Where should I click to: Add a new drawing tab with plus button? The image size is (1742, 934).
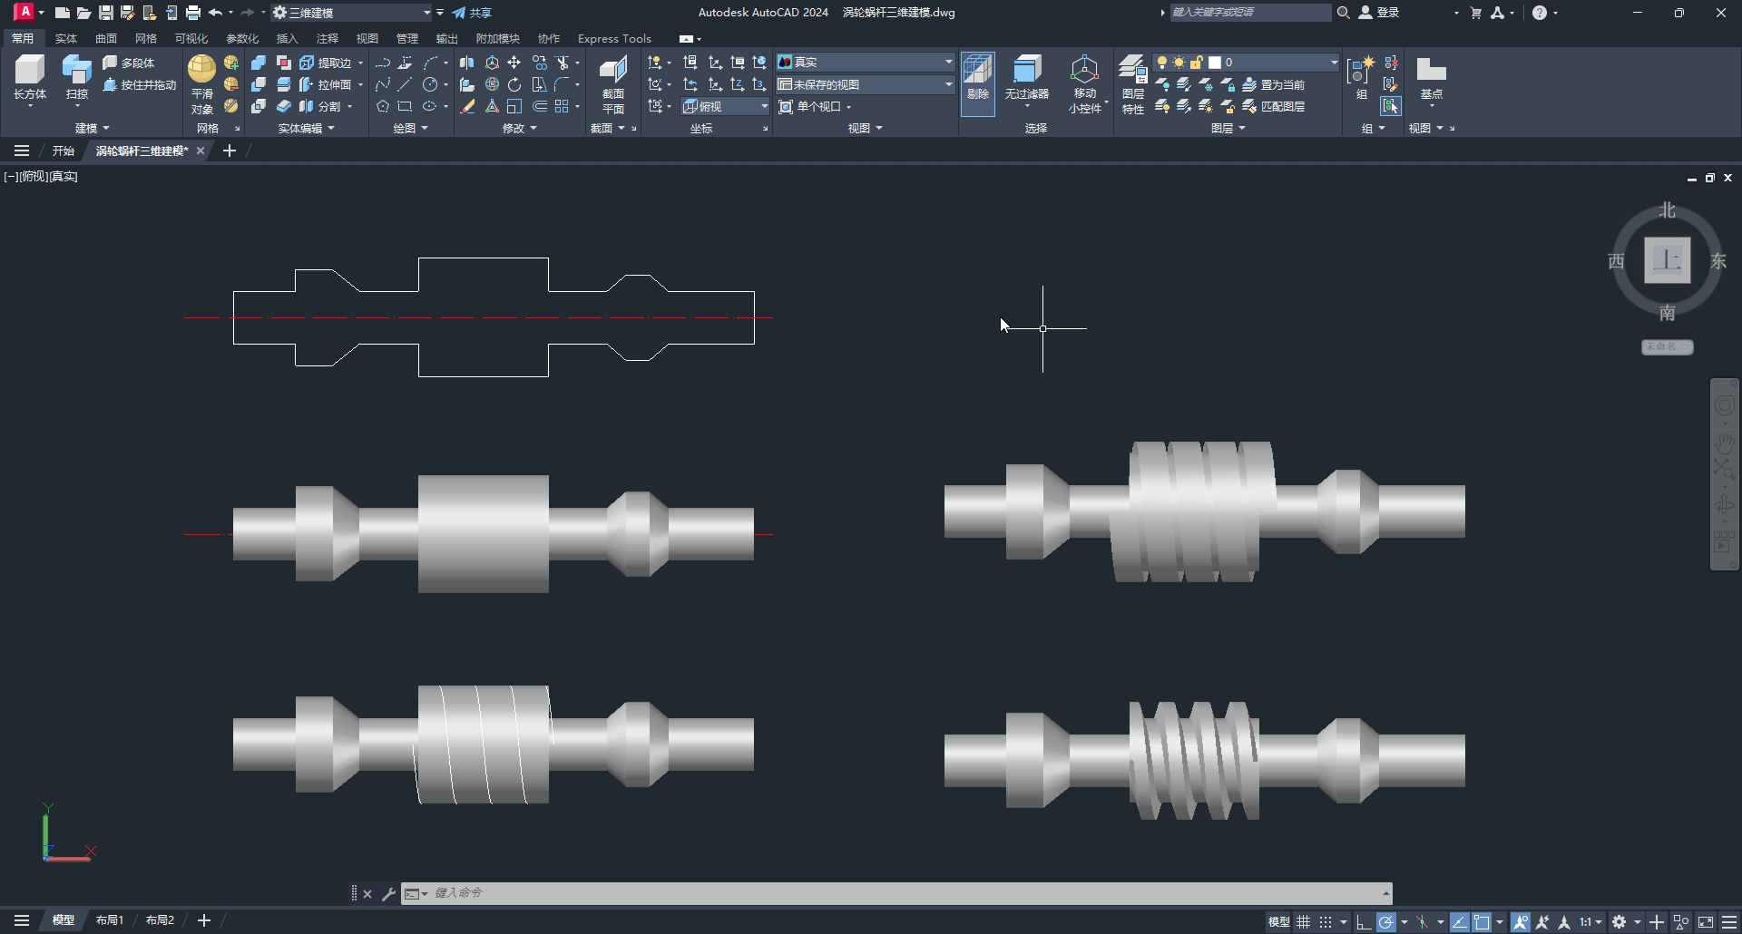point(230,151)
